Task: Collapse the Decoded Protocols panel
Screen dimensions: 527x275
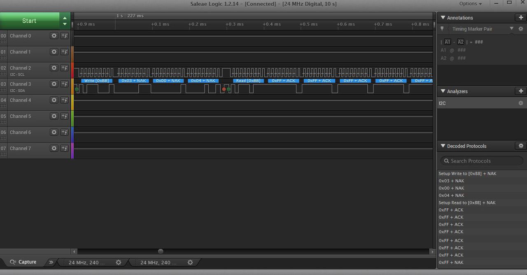Action: [443, 146]
